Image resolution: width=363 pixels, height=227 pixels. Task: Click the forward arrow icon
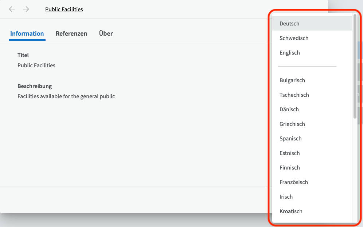(26, 9)
